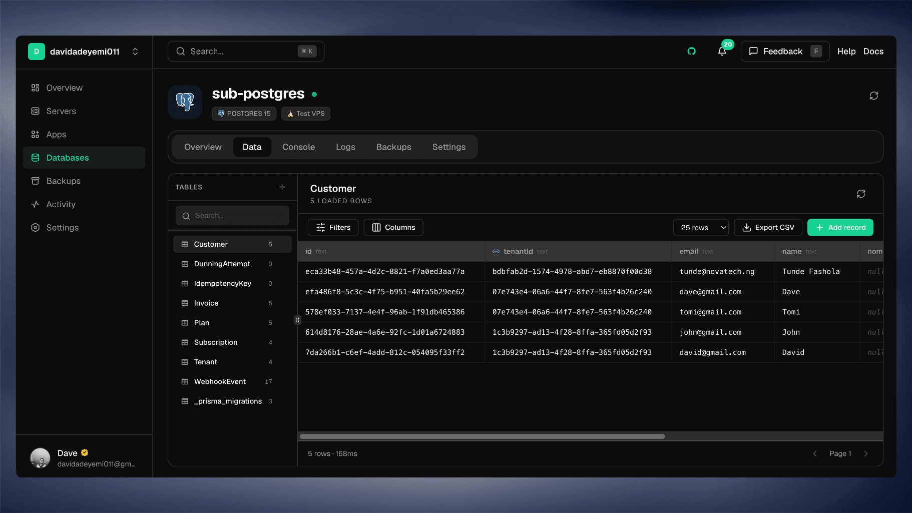912x513 pixels.
Task: Open the Columns selector
Action: tap(393, 227)
